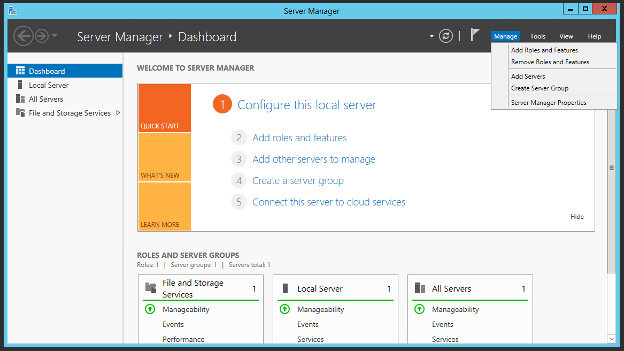Click the vertical scrollbar down arrow
Image resolution: width=624 pixels, height=351 pixels.
point(612,339)
